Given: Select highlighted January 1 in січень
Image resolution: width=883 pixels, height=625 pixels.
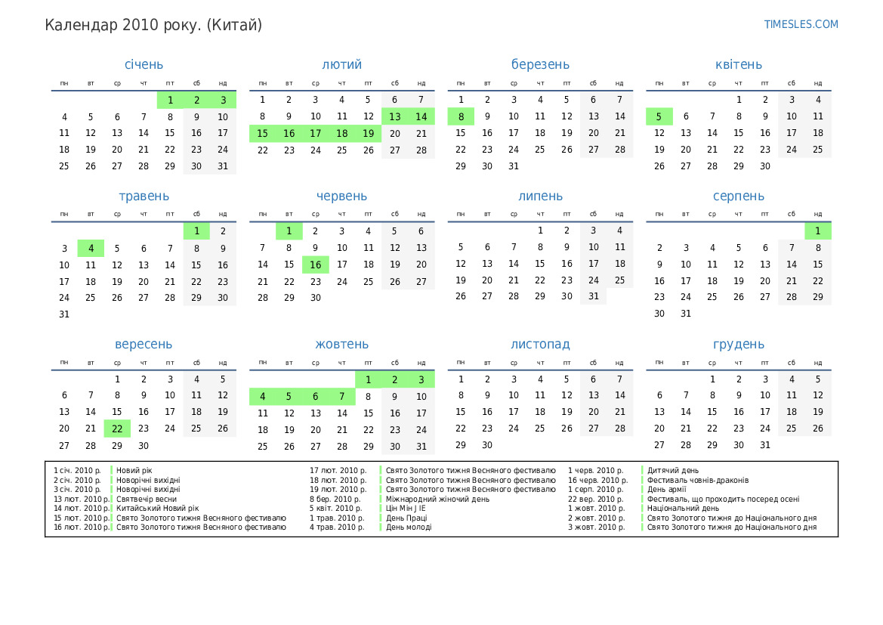Looking at the screenshot, I should [170, 100].
